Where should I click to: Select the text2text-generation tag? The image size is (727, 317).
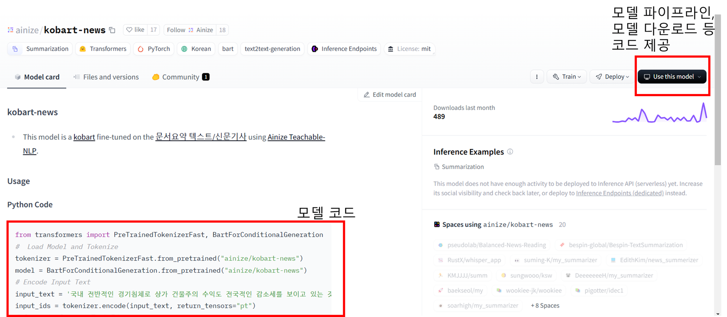click(x=272, y=49)
